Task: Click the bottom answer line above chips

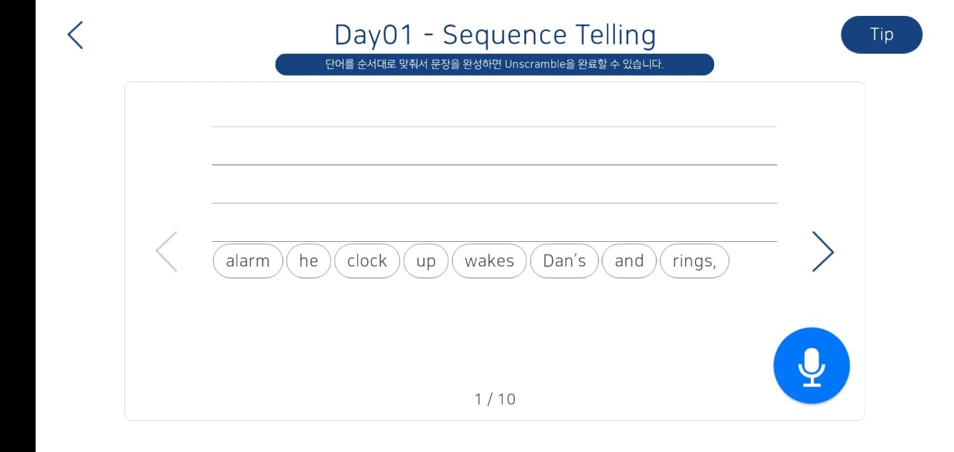Action: [x=494, y=241]
